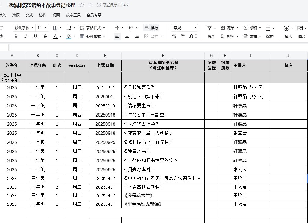Click the 换行 wrap text button
This screenshot has height=223, width=308.
pos(151,28)
